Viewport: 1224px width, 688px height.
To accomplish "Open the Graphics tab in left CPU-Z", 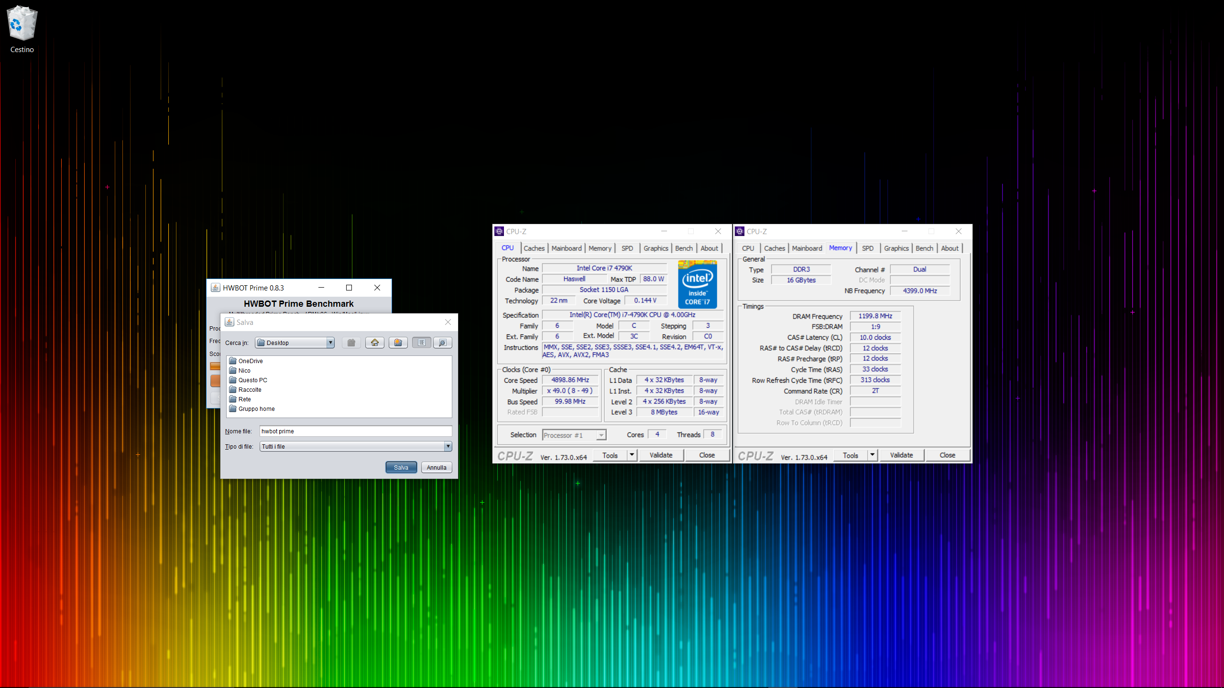I will tap(656, 248).
